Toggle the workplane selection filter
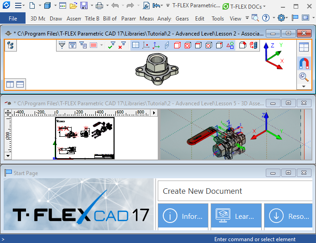The image size is (316, 243). click(135, 45)
